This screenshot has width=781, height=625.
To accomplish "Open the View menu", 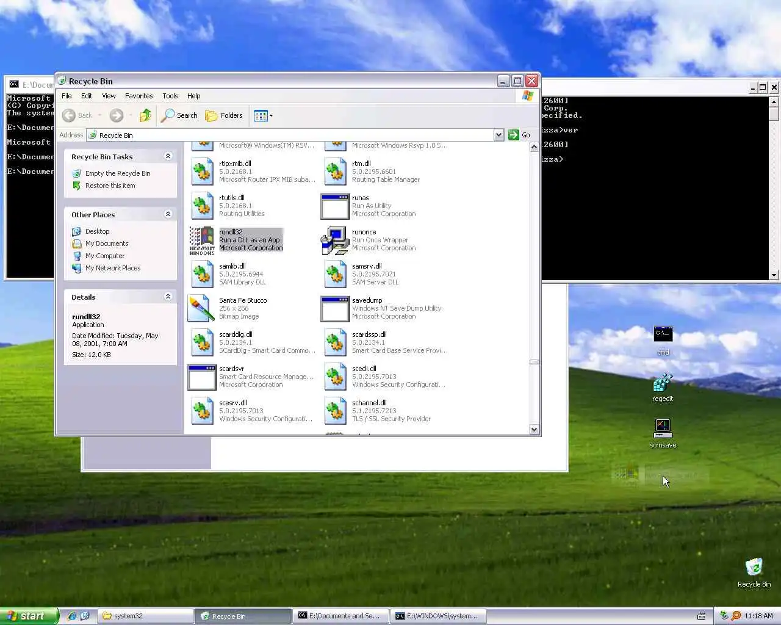I will (x=109, y=96).
